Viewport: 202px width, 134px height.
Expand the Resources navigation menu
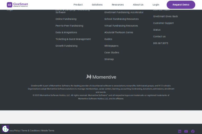click(x=118, y=5)
